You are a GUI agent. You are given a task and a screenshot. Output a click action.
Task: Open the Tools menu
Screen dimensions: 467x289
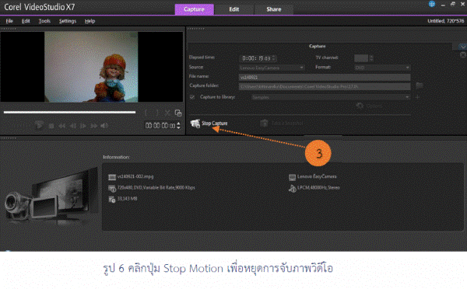click(44, 21)
